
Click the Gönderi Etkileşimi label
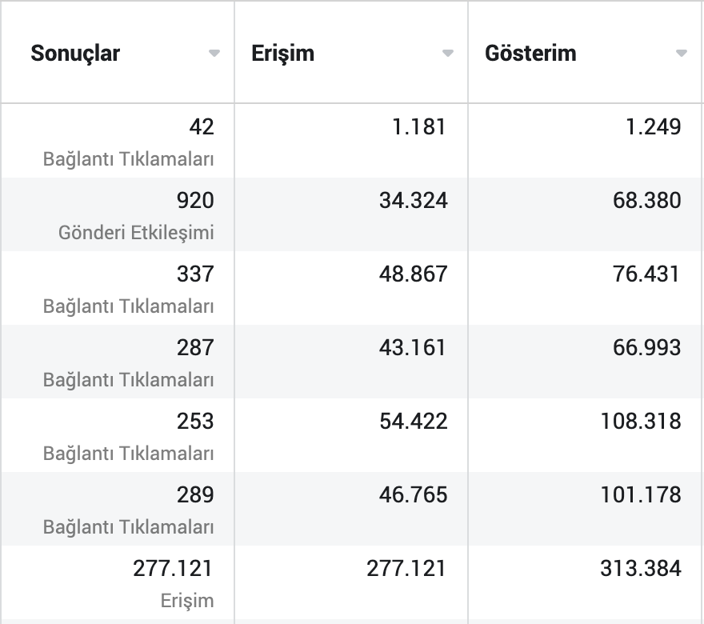(x=136, y=233)
